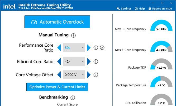Click the Current Score text
This screenshot has height=106, width=176.
tap(67, 104)
